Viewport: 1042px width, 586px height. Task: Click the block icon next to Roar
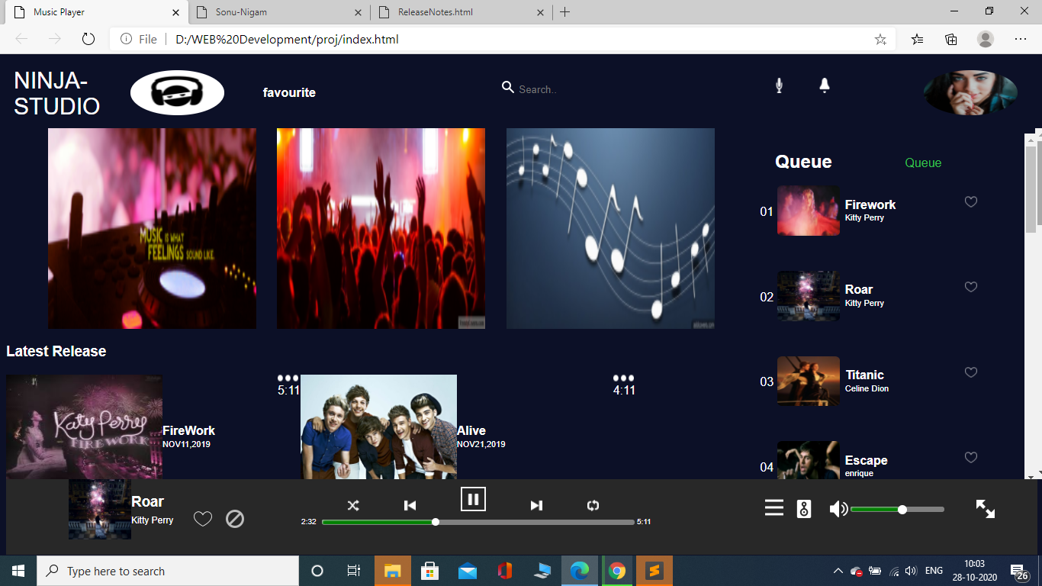pyautogui.click(x=235, y=519)
